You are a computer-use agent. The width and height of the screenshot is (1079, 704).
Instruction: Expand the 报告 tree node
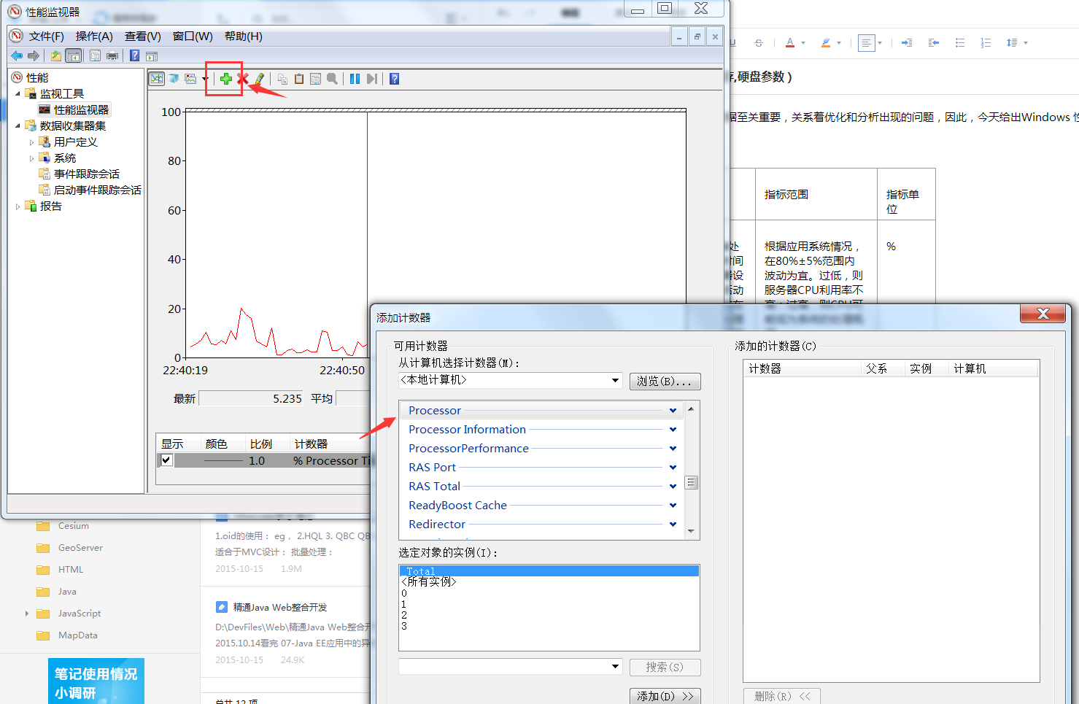pos(18,206)
